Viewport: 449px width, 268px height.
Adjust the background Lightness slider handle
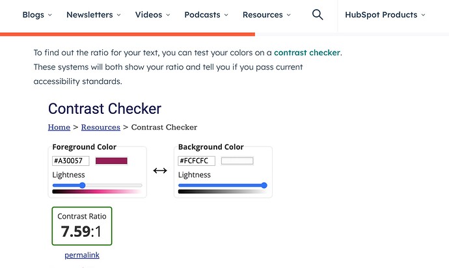point(264,185)
